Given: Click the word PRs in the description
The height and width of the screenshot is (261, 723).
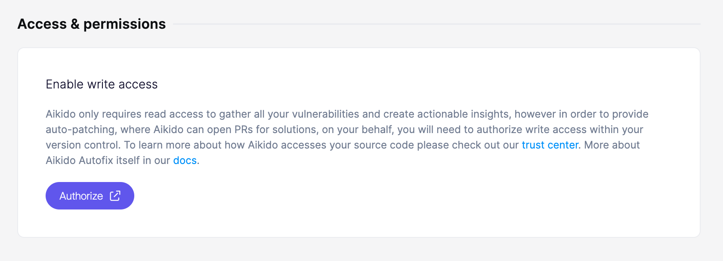Looking at the screenshot, I should [244, 130].
